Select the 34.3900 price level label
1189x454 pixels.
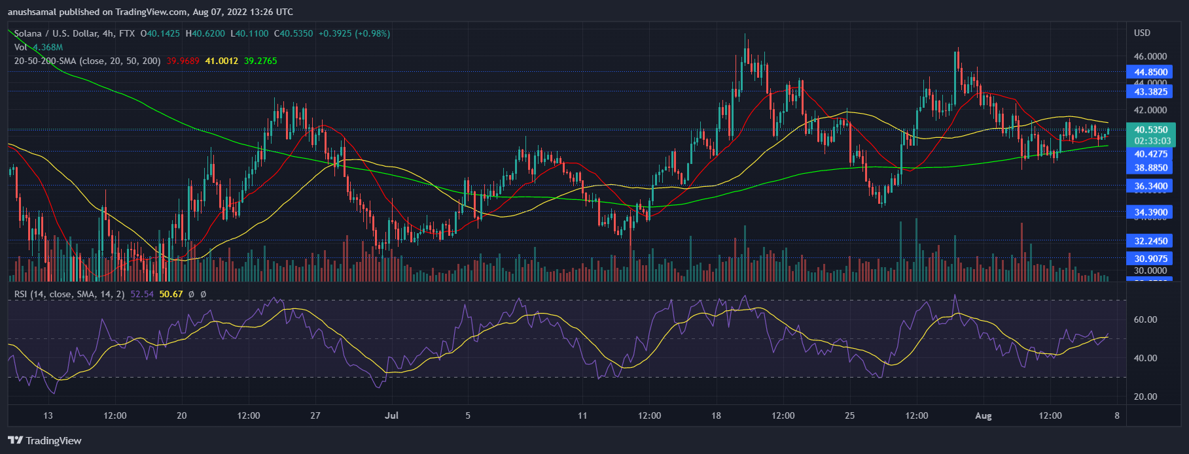click(x=1150, y=212)
